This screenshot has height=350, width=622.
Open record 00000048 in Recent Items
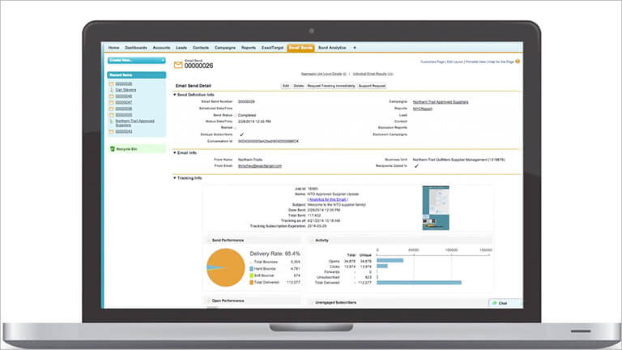click(124, 96)
